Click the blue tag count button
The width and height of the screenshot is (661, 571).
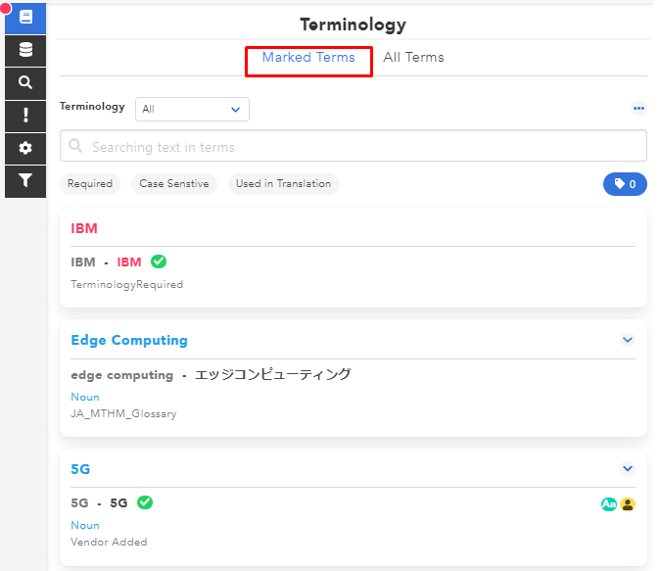point(625,184)
